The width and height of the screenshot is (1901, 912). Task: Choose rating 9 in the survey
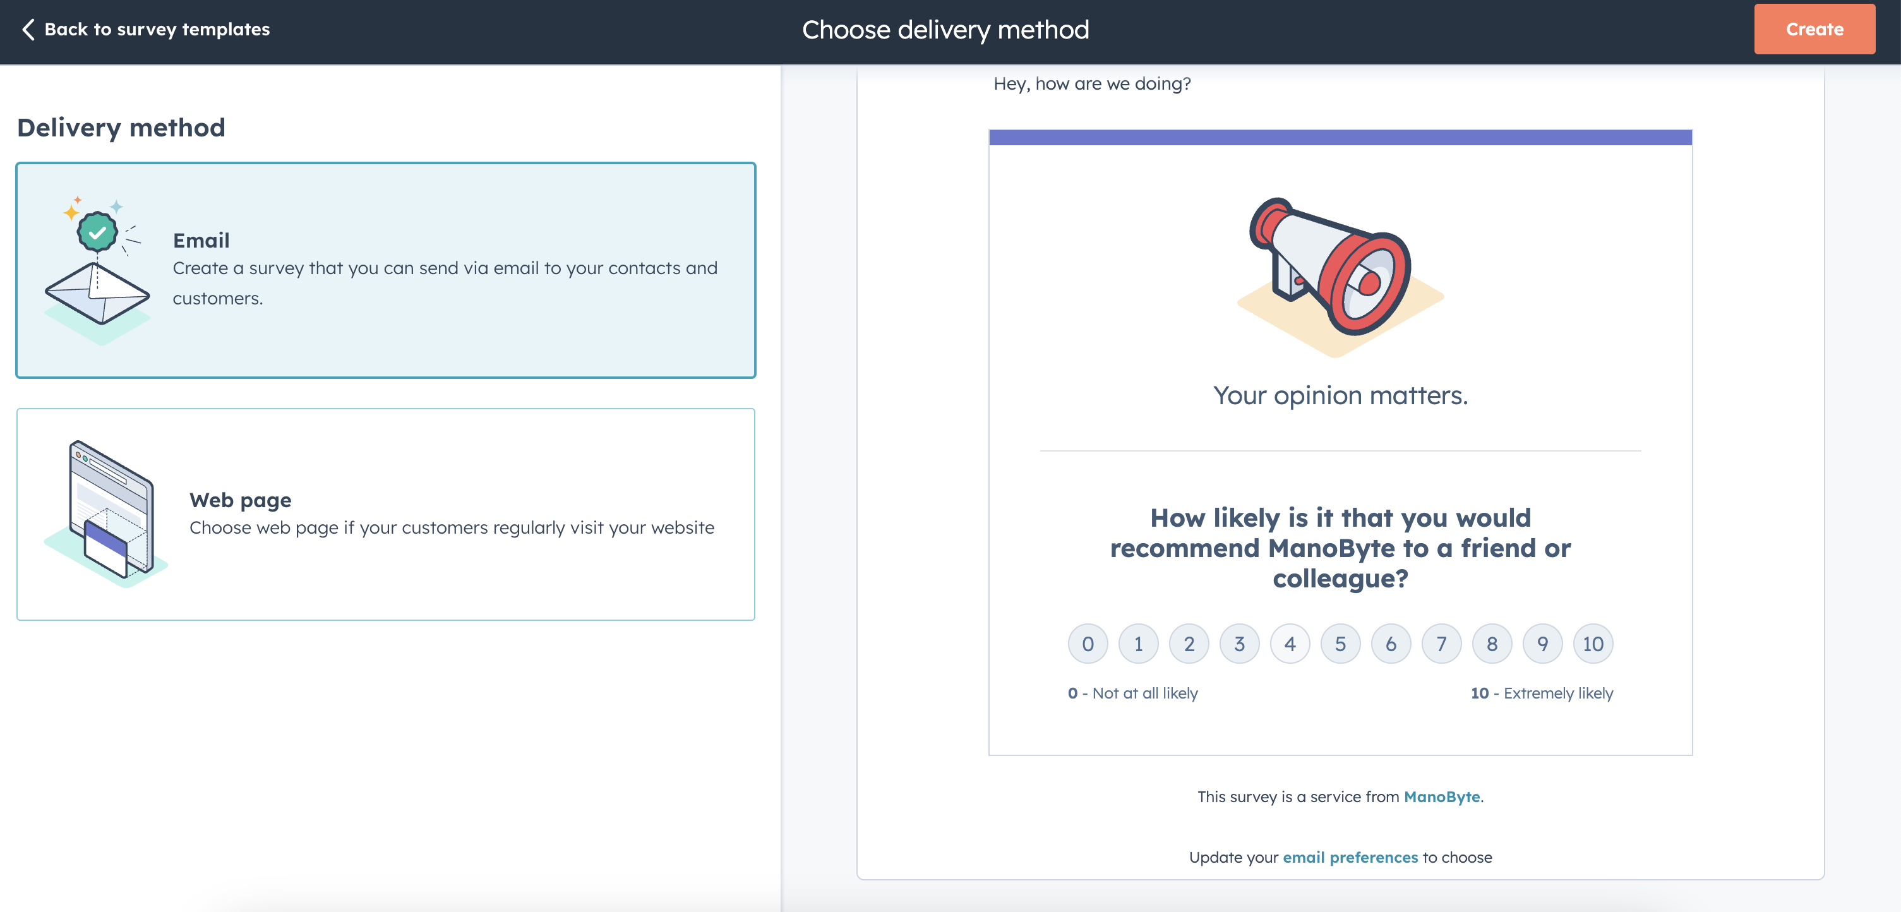click(x=1542, y=644)
